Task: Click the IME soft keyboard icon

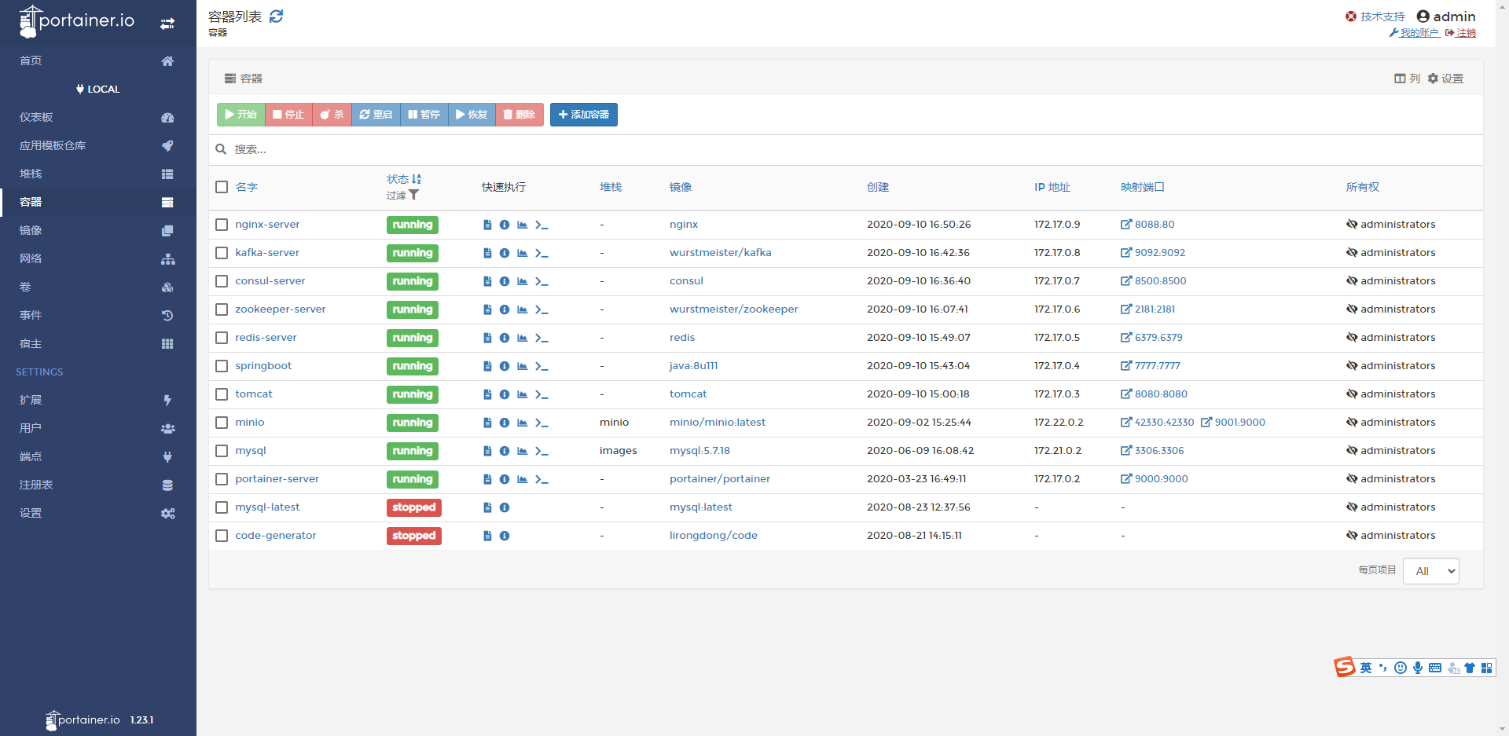Action: (x=1435, y=668)
